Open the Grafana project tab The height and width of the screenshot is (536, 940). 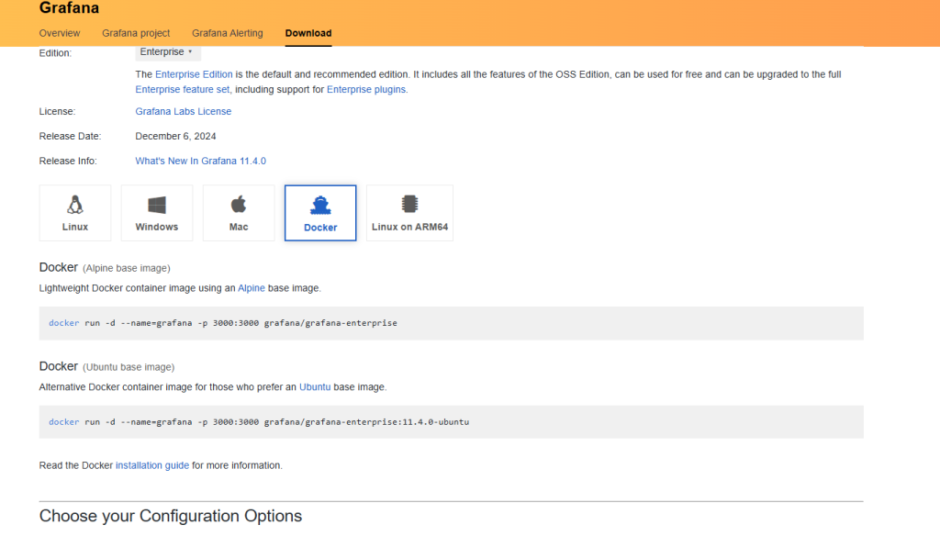coord(136,33)
